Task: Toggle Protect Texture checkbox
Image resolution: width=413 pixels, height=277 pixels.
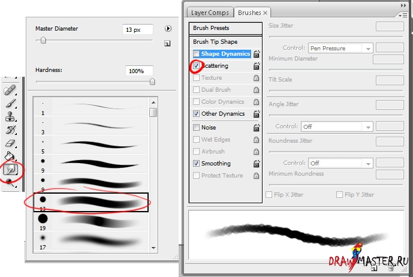Action: 196,176
